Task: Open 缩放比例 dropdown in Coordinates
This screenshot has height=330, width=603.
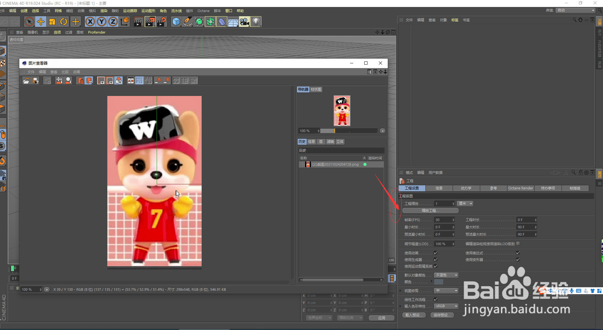Action: click(x=350, y=318)
